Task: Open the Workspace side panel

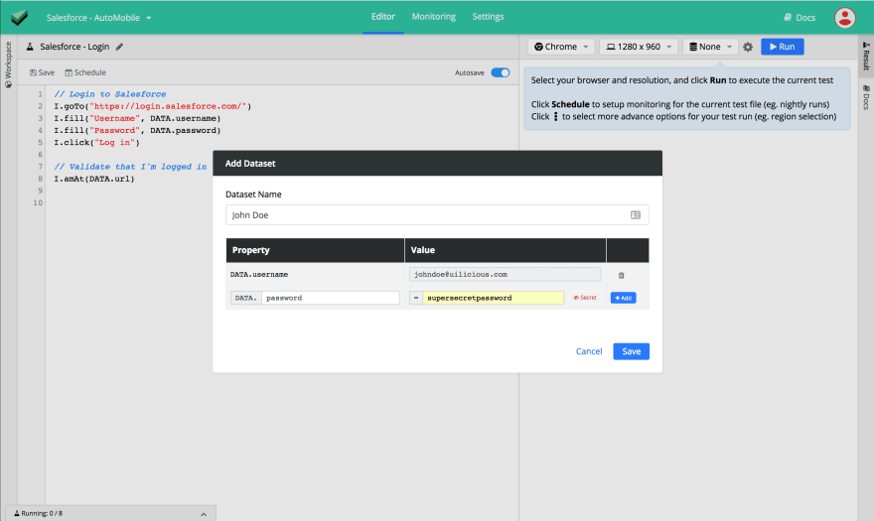Action: [8, 65]
